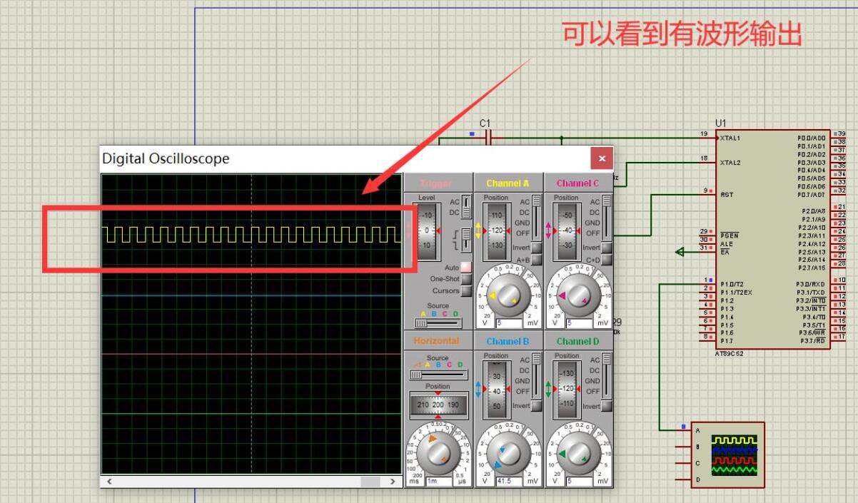Click the XTAL2 pin label
Image resolution: width=858 pixels, height=503 pixels.
coord(730,163)
